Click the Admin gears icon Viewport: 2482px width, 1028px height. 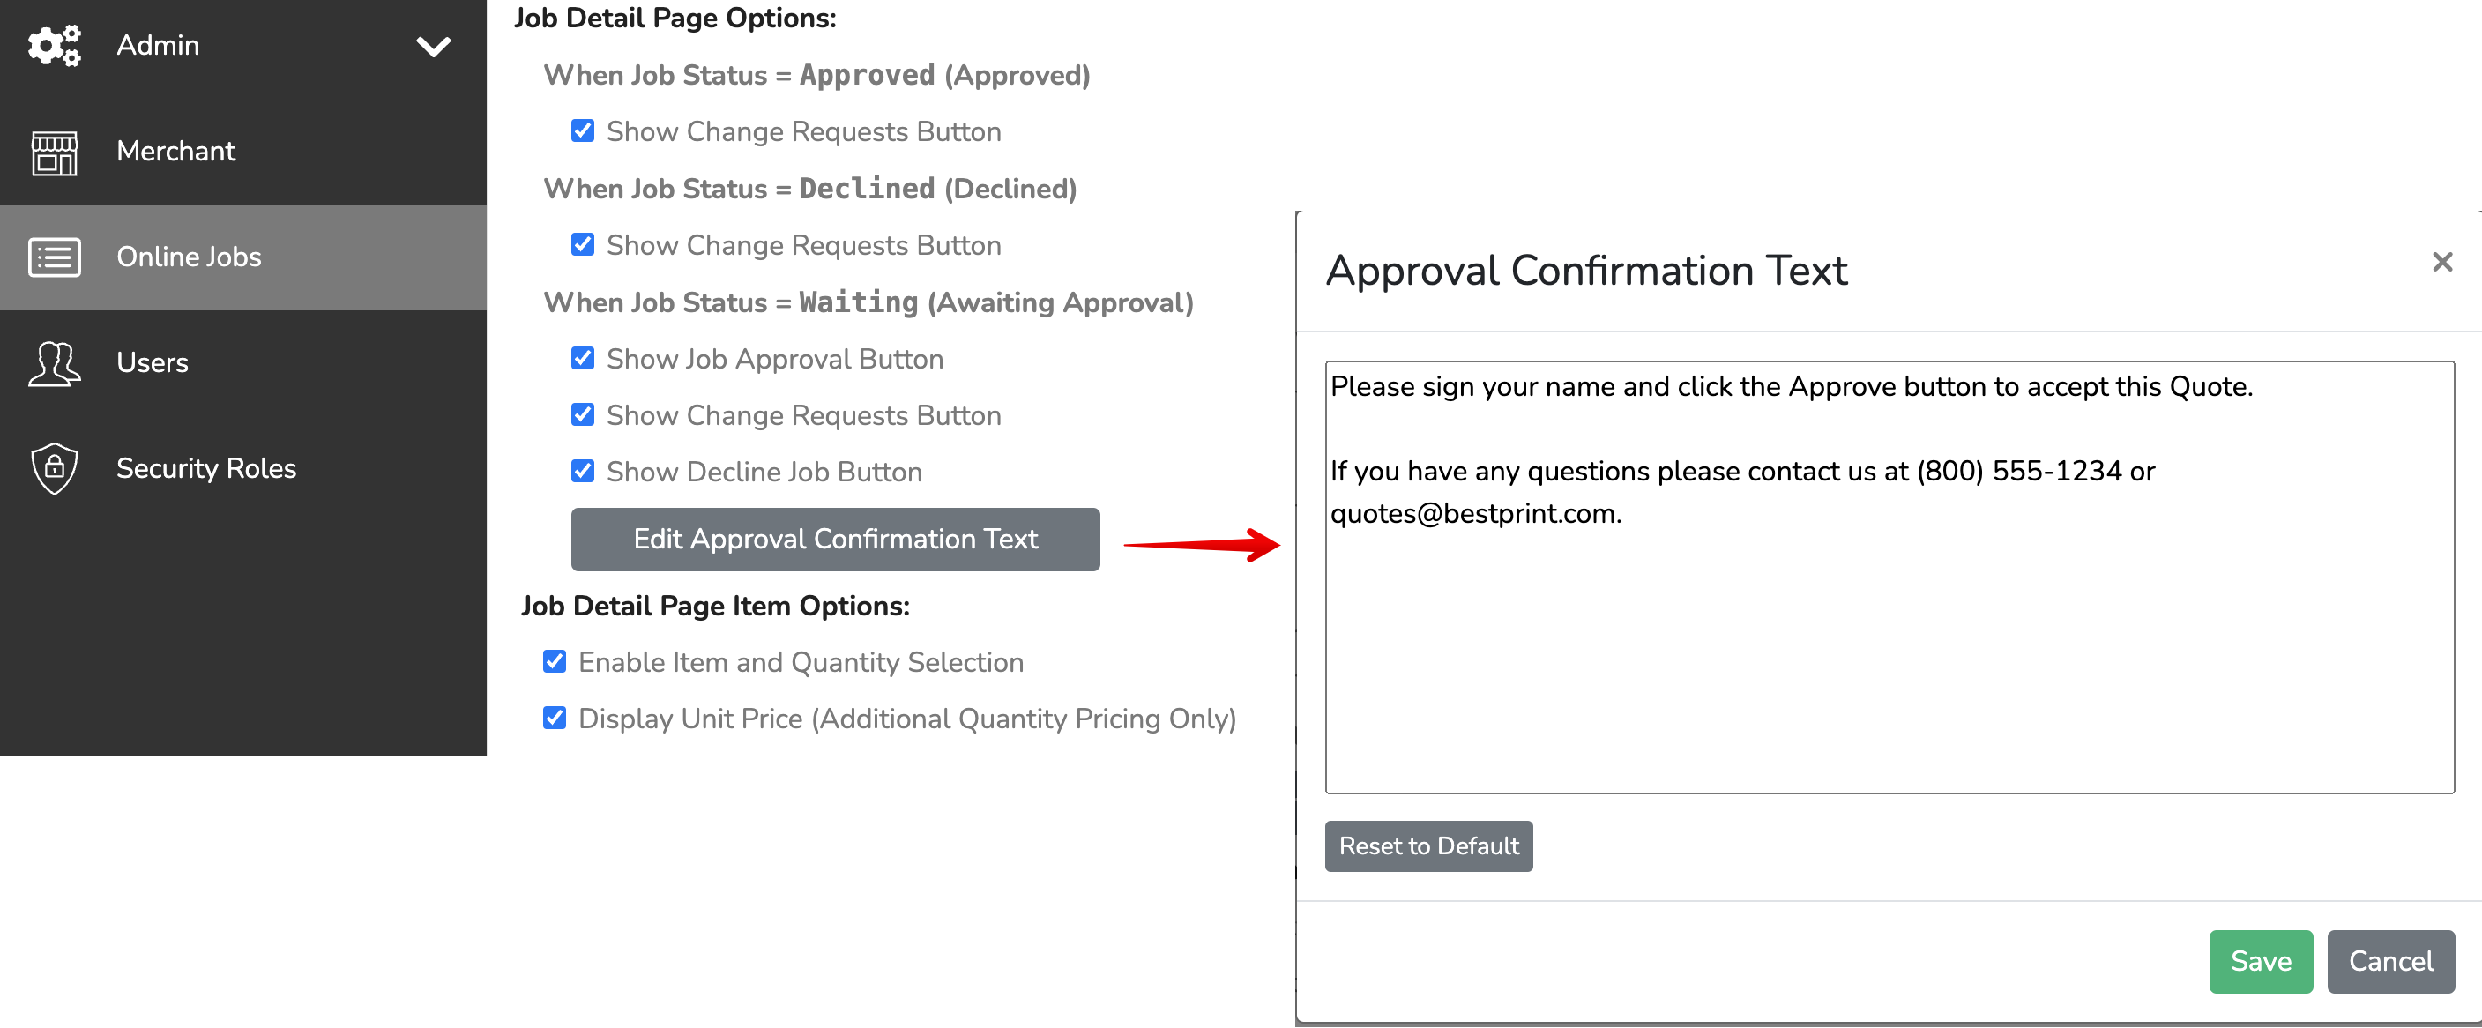54,45
